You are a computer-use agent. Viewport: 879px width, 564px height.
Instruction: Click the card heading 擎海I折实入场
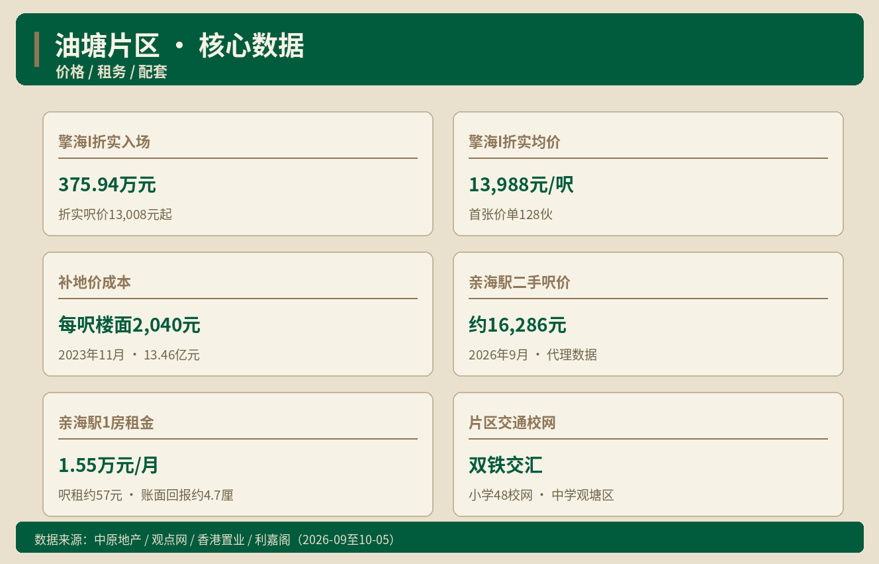click(x=104, y=142)
